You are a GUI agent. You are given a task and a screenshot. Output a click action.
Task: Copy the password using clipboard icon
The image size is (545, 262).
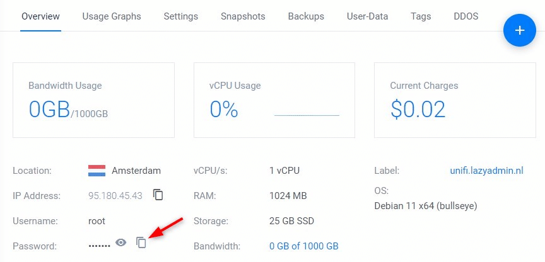(141, 242)
